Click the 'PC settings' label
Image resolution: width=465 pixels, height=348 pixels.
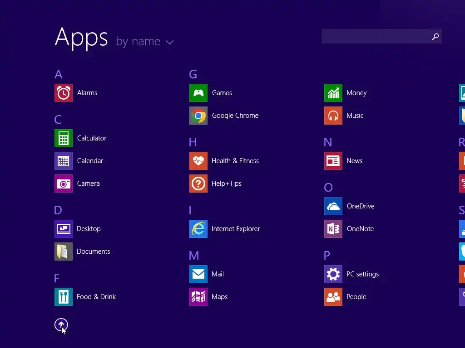363,274
